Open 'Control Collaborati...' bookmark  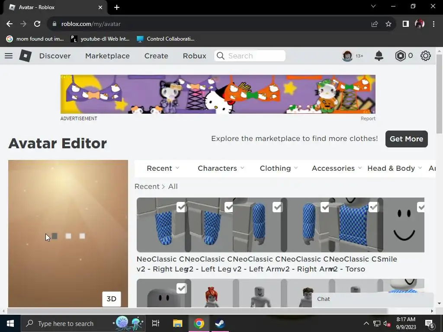tap(166, 39)
